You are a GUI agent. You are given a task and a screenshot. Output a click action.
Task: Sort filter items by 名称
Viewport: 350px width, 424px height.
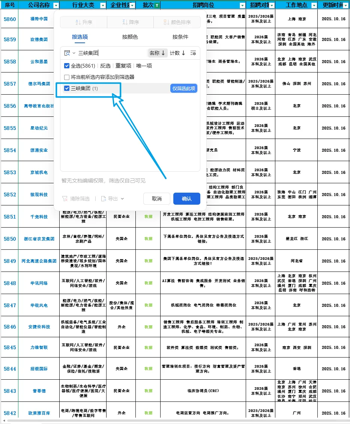coord(158,53)
